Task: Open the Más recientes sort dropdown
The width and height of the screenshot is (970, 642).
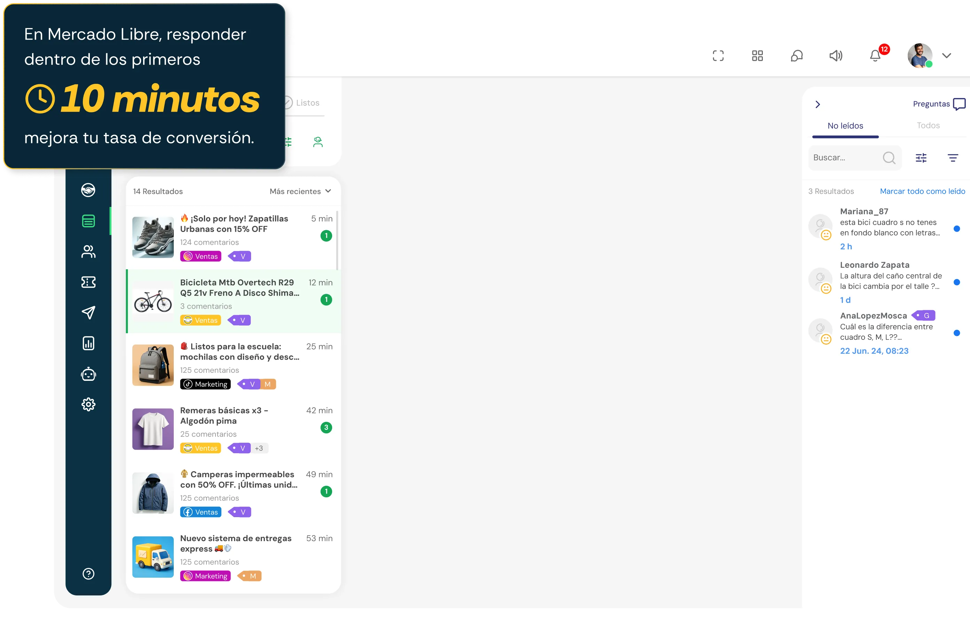Action: pos(300,191)
